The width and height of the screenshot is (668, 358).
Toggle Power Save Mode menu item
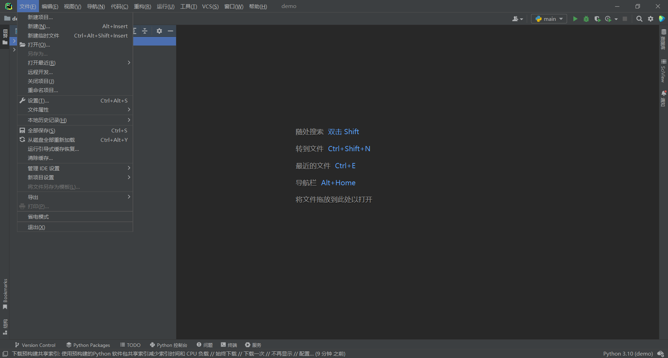[75, 217]
